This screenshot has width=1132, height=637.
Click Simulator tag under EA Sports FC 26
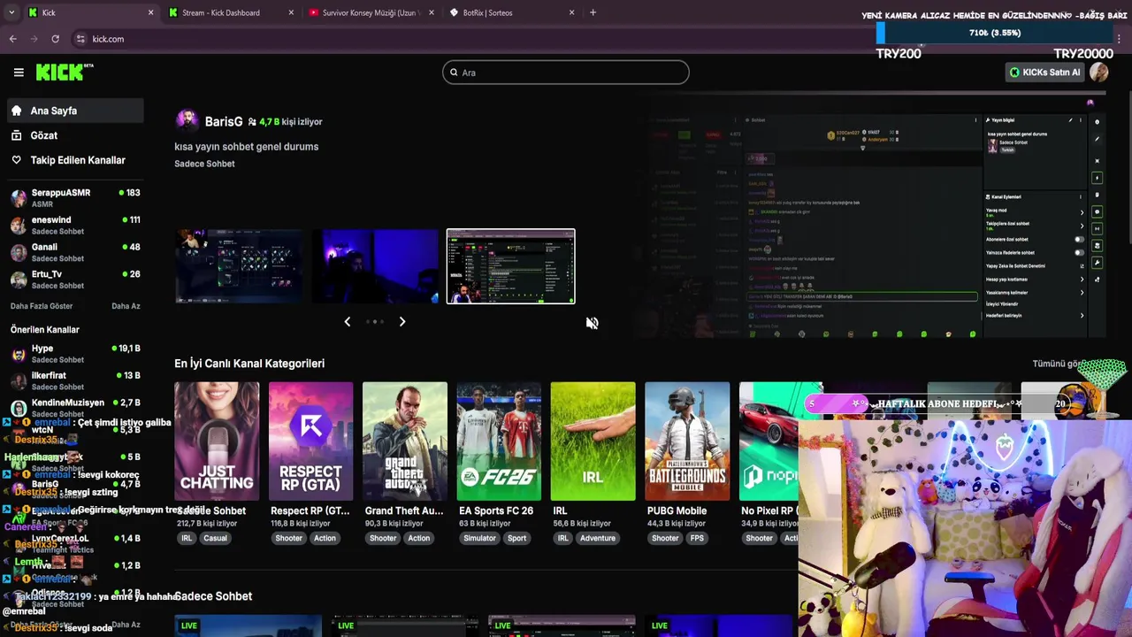coord(479,538)
